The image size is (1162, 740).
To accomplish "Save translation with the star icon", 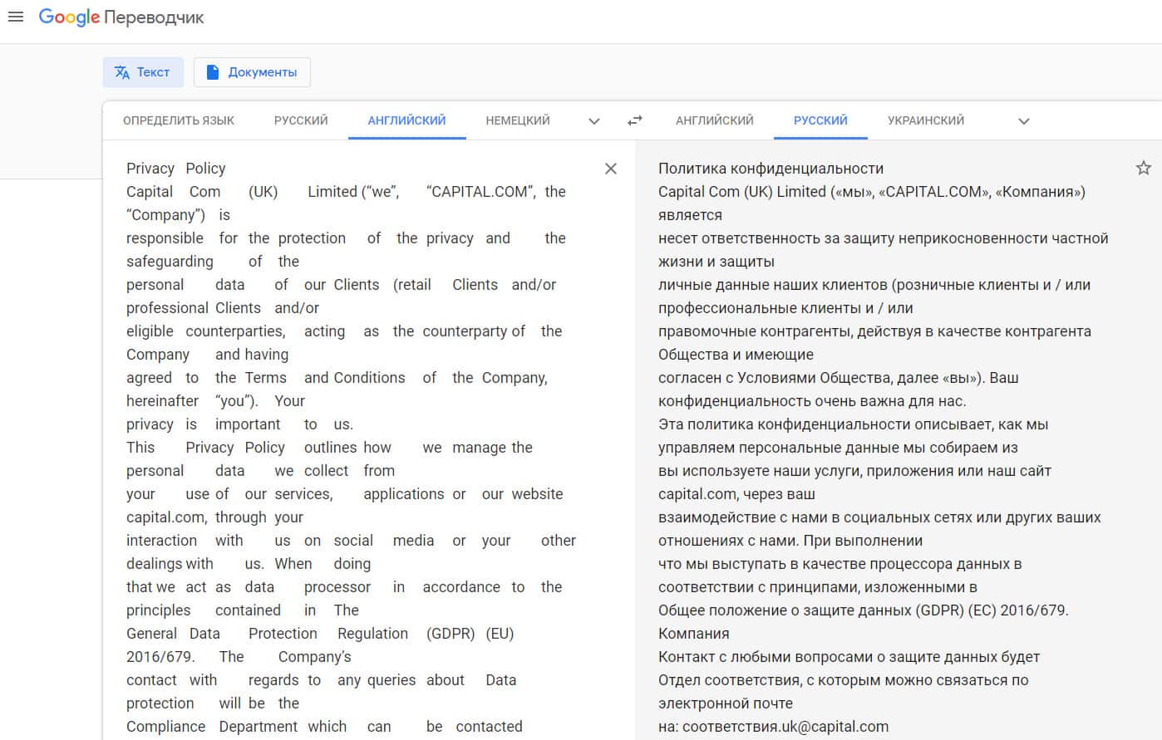I will (1144, 168).
